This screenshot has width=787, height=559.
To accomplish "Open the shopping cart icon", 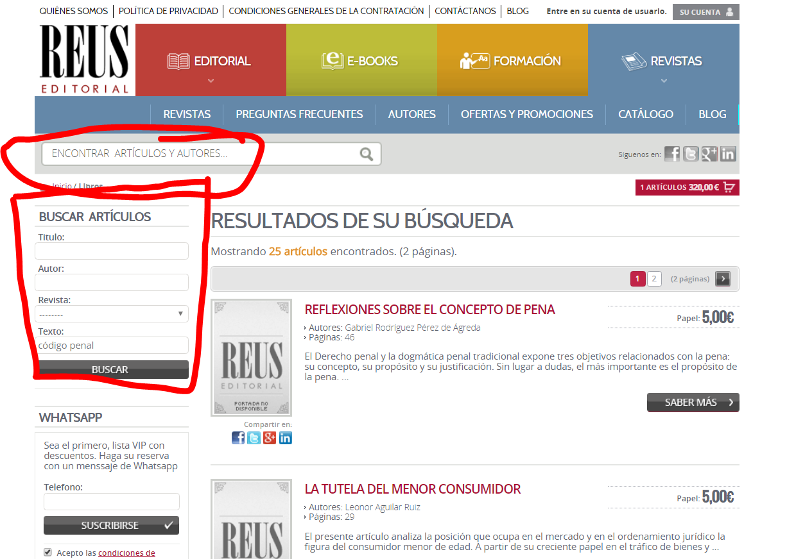I will (x=729, y=188).
